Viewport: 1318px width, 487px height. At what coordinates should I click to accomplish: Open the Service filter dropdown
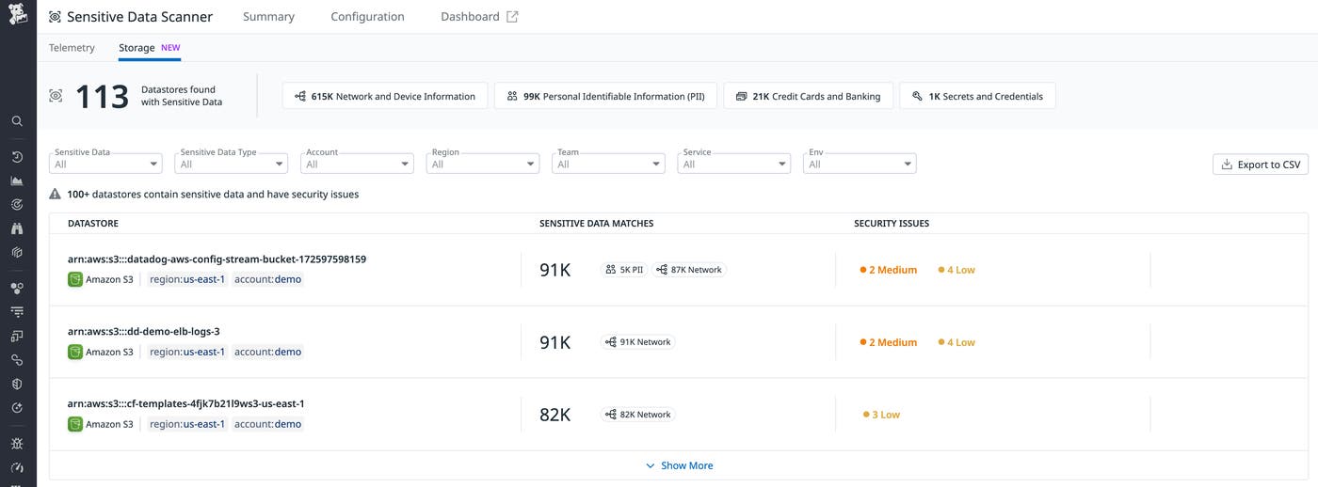734,164
